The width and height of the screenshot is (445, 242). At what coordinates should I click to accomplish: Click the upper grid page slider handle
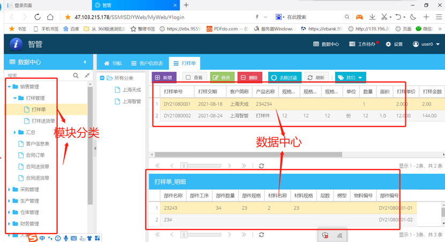click(x=184, y=166)
